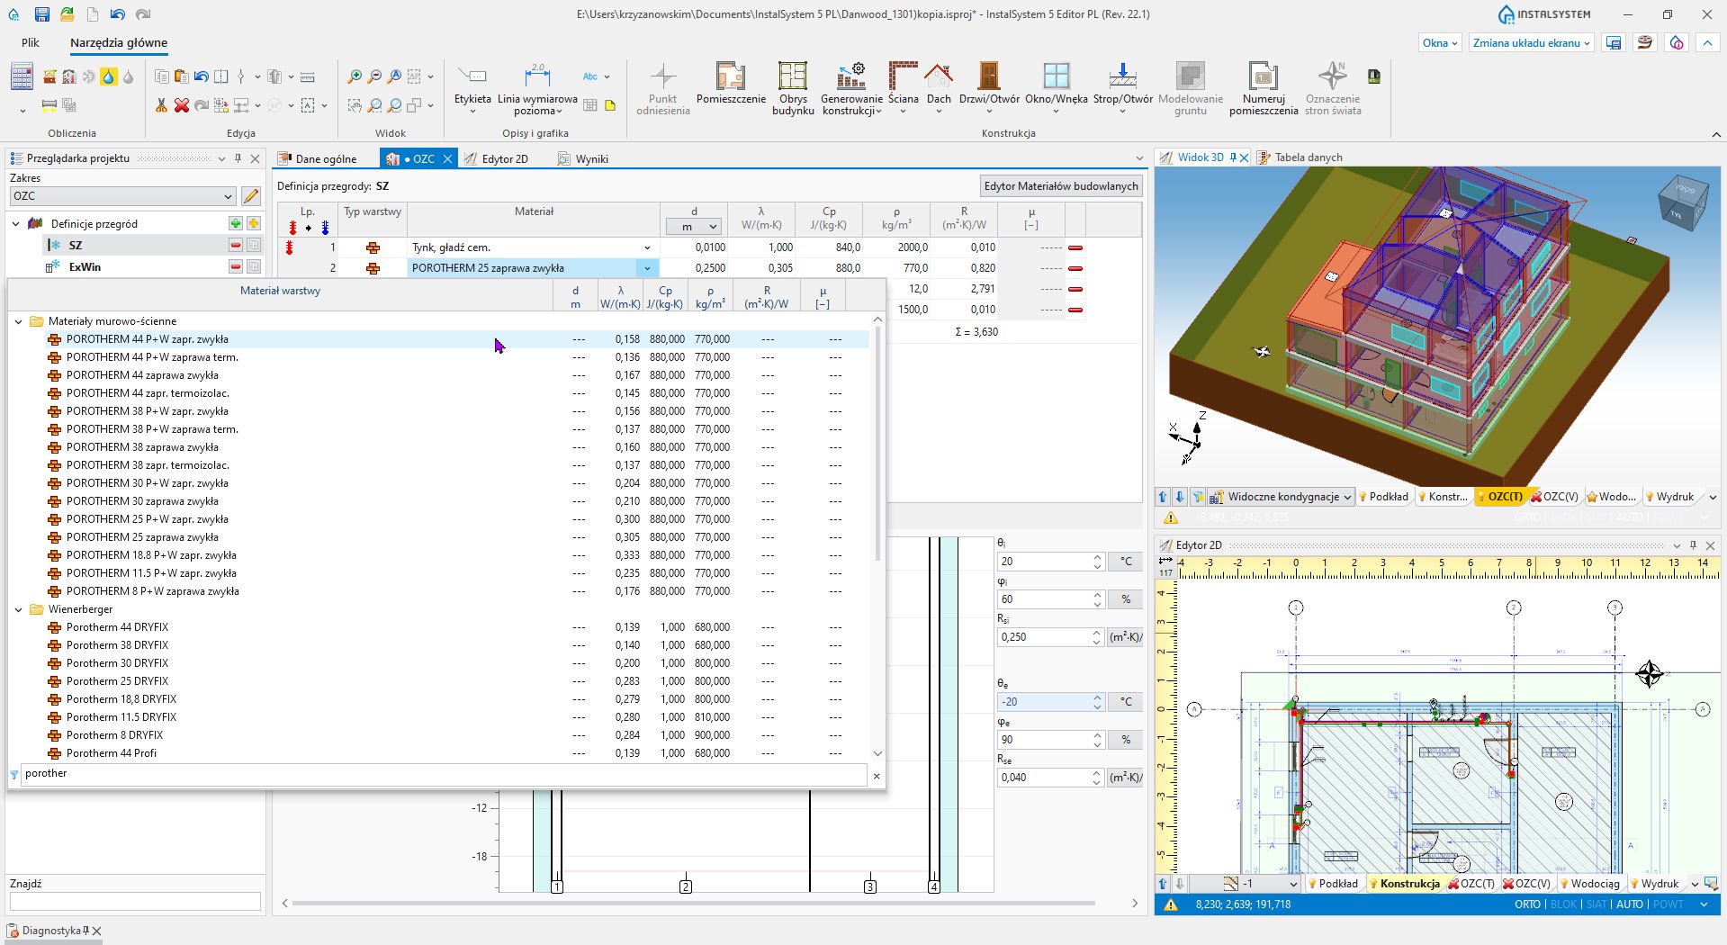The width and height of the screenshot is (1727, 945).
Task: Select POROTHERM 30 zaprawa zwykła row
Action: pyautogui.click(x=439, y=501)
